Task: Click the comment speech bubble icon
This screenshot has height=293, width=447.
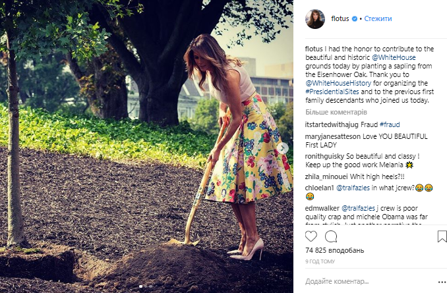Action: click(331, 236)
